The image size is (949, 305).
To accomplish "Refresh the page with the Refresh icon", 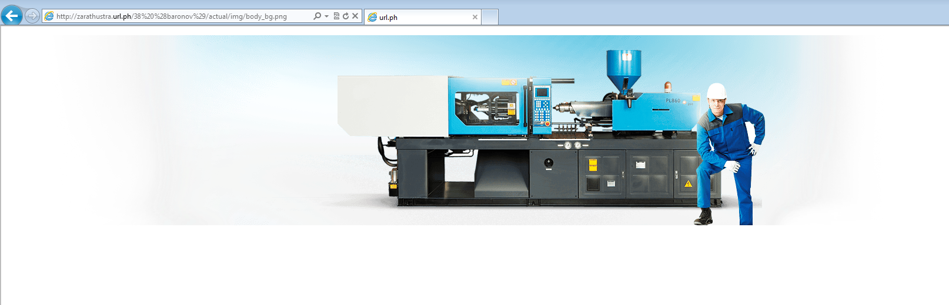I will coord(346,16).
